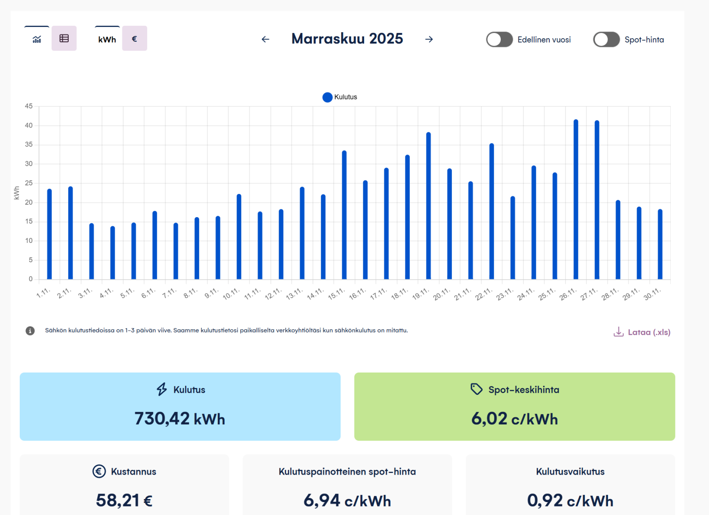Click the bar for 19.11.
The width and height of the screenshot is (709, 515).
(429, 206)
